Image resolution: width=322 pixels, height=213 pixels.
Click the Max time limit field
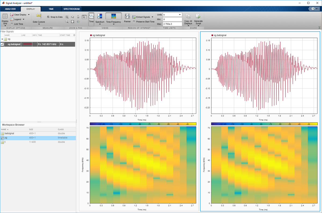point(173,24)
